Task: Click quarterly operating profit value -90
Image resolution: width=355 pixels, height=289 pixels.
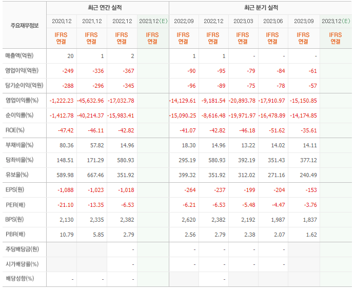Action: [x=191, y=71]
